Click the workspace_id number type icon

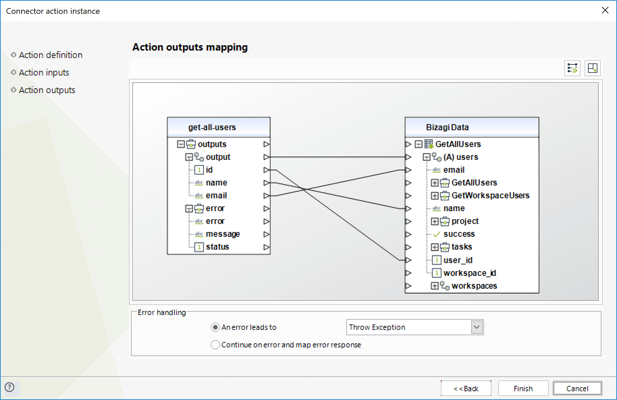437,273
